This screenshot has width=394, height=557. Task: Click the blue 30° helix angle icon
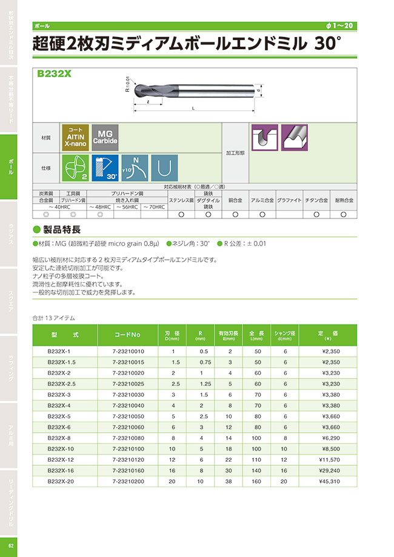tap(105, 168)
